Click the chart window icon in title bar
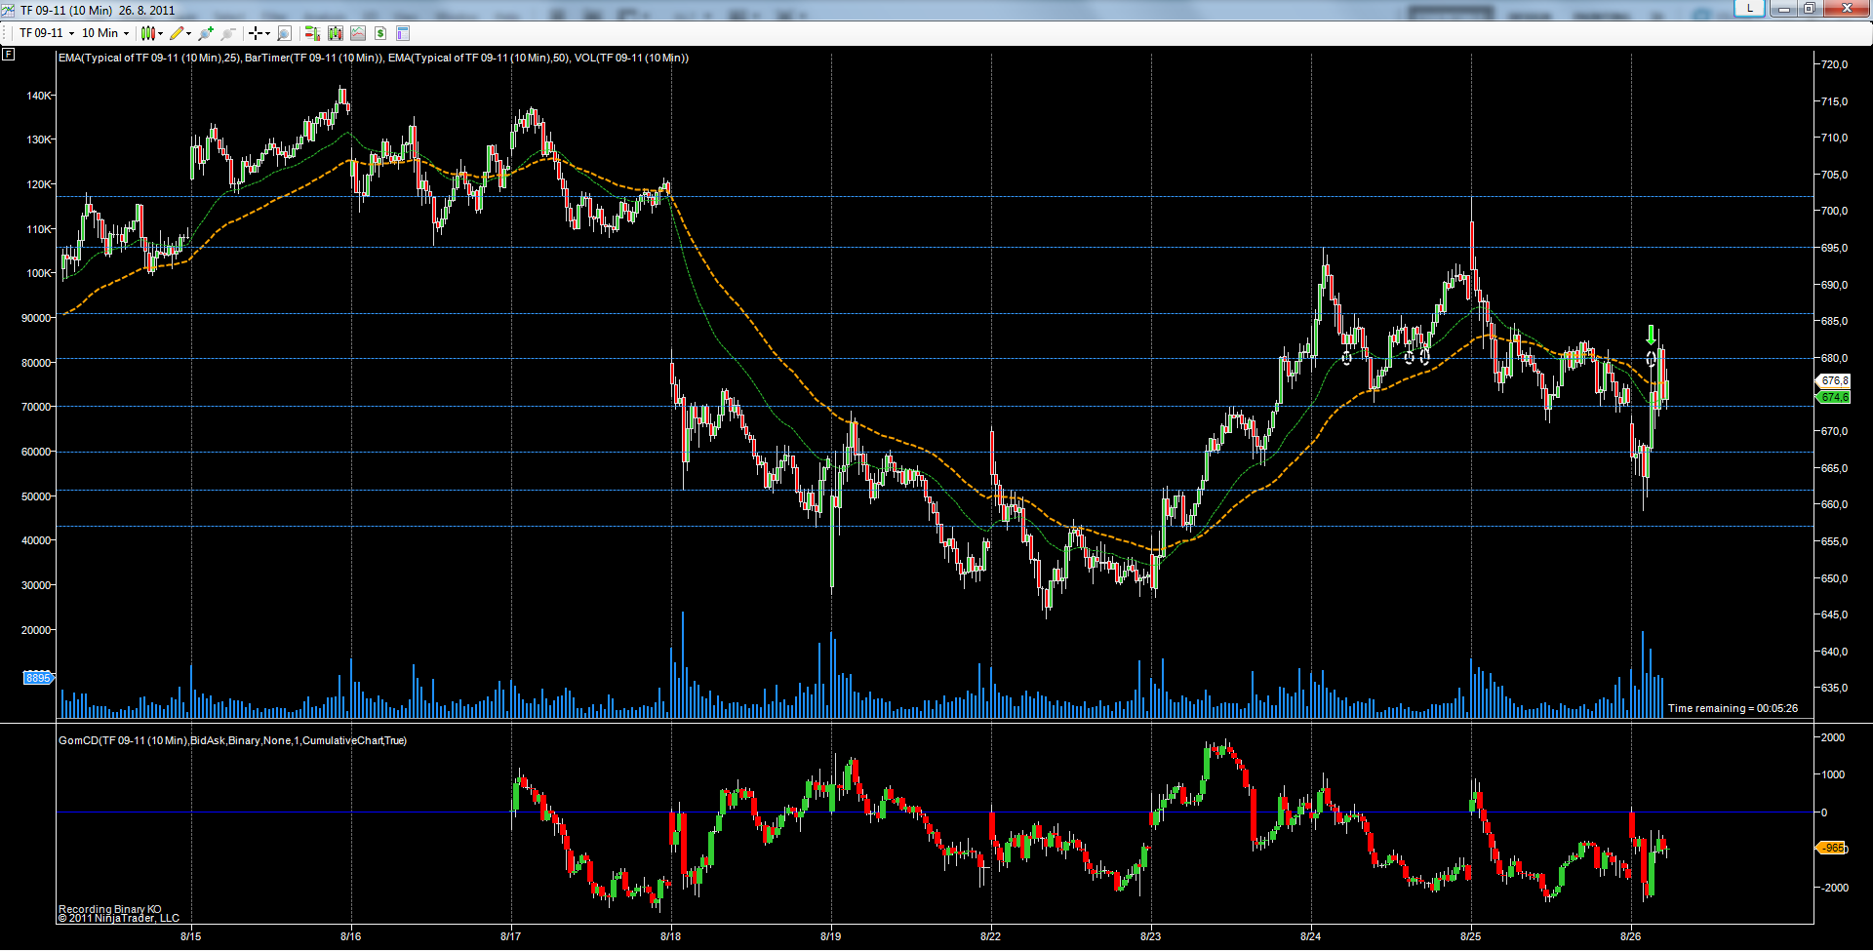The height and width of the screenshot is (951, 1873). 8,10
